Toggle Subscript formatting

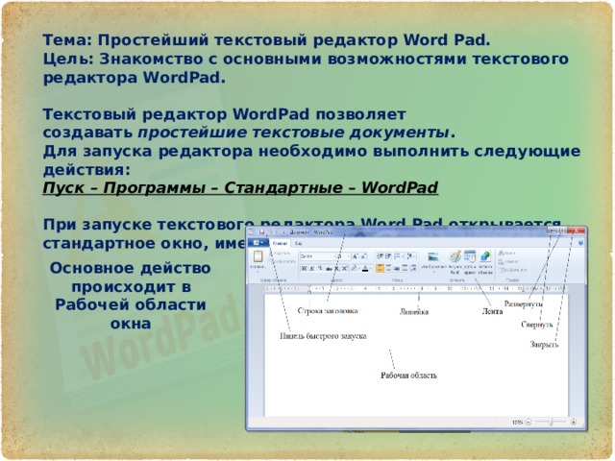(337, 269)
